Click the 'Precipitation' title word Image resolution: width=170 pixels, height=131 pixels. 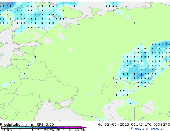point(11,125)
